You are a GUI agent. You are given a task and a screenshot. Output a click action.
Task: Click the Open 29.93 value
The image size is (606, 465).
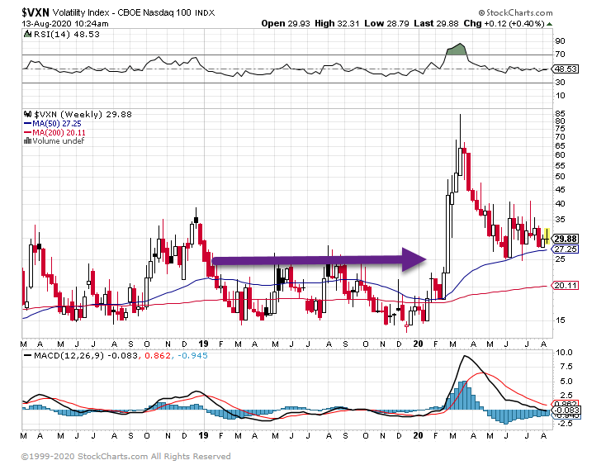click(286, 24)
